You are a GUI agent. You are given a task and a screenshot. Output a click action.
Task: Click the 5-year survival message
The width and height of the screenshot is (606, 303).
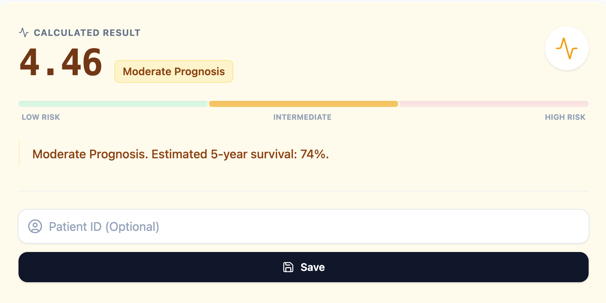[180, 154]
